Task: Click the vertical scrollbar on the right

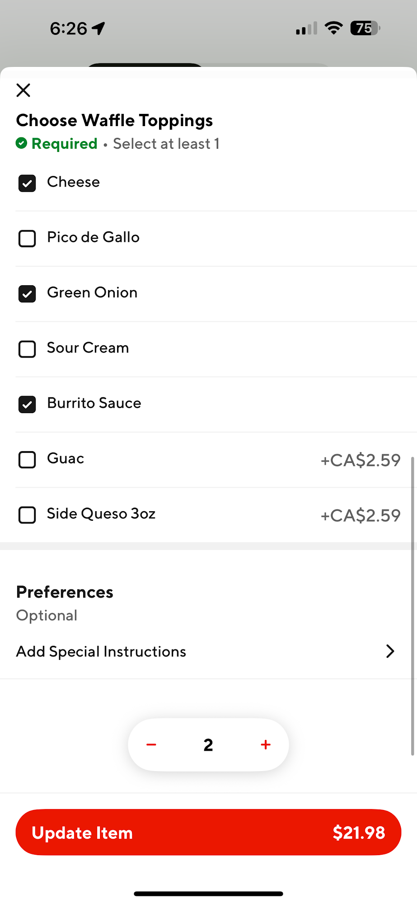Action: (x=412, y=606)
